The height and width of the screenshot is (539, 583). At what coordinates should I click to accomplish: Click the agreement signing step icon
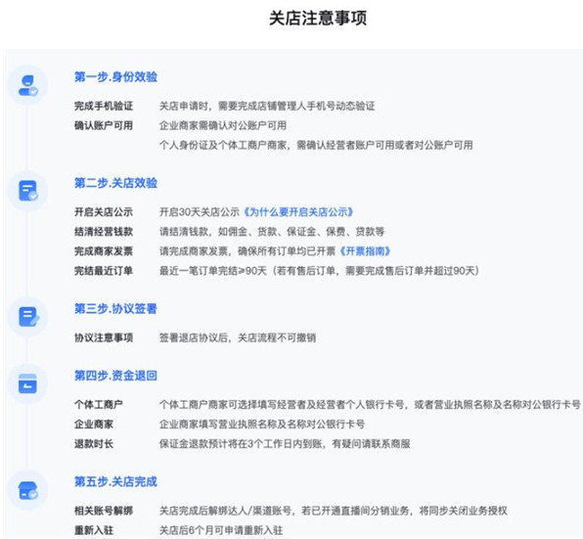point(28,317)
